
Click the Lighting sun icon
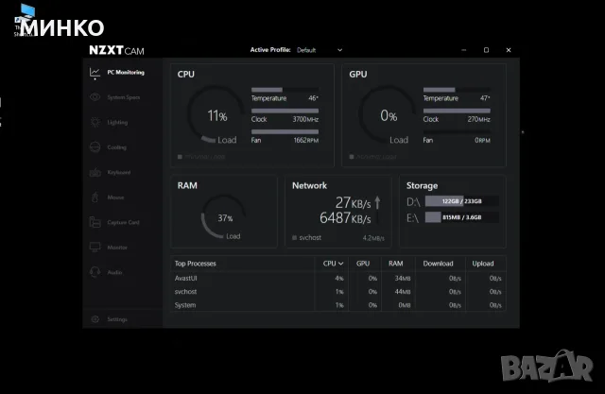[95, 122]
